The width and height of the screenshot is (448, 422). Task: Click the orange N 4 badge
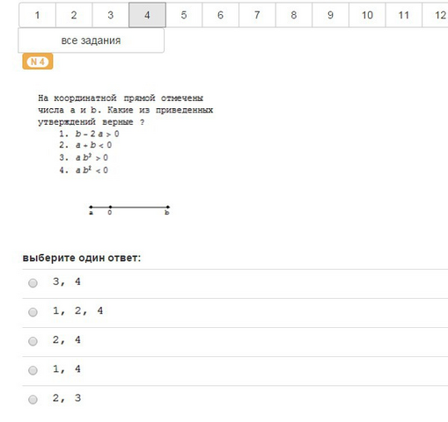pyautogui.click(x=38, y=62)
